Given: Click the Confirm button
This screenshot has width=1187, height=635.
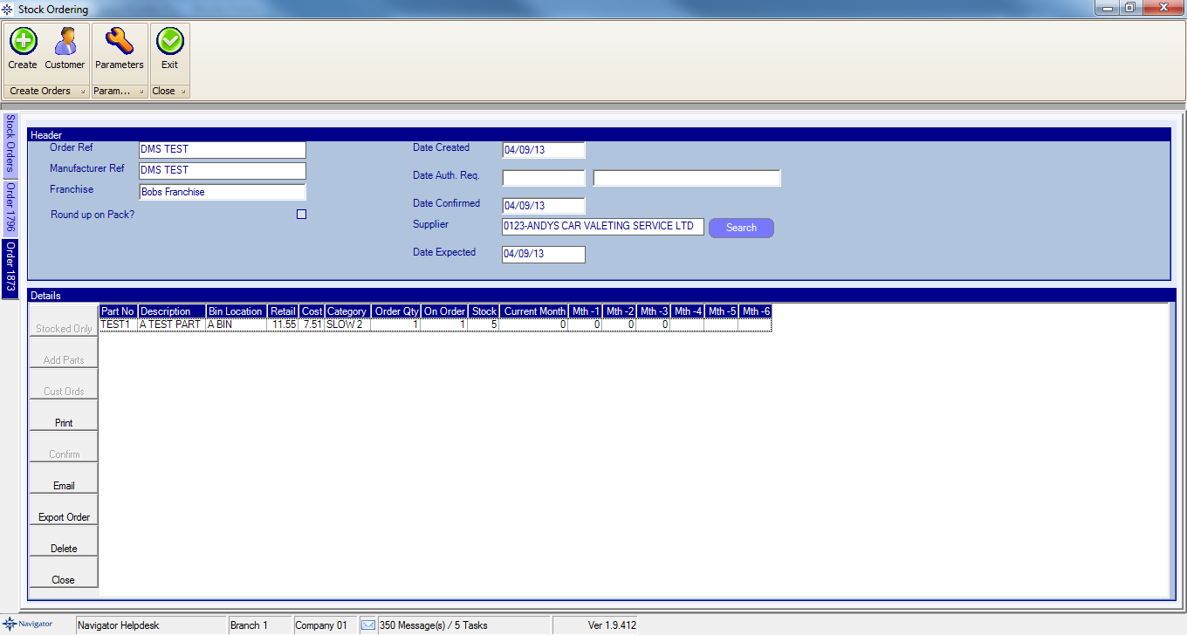Looking at the screenshot, I should click(64, 447).
